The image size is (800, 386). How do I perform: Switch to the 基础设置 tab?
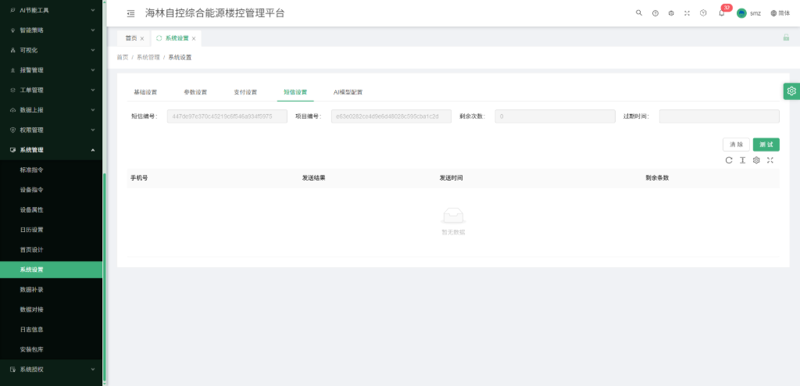coord(145,92)
